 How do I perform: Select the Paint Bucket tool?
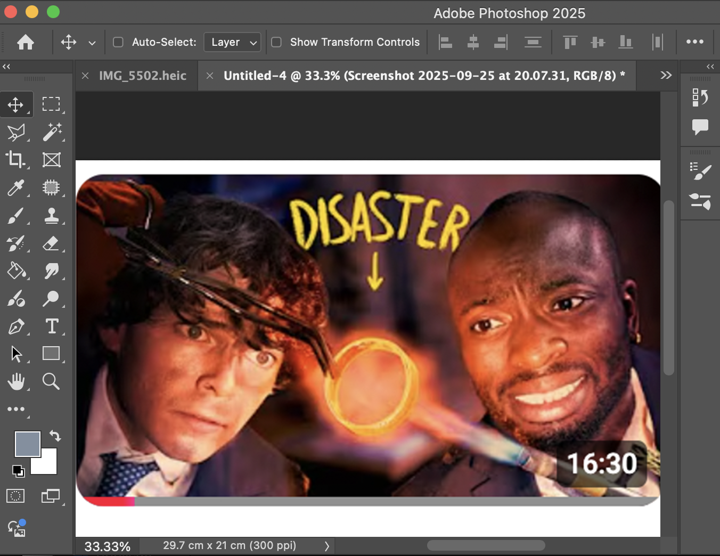pyautogui.click(x=16, y=271)
